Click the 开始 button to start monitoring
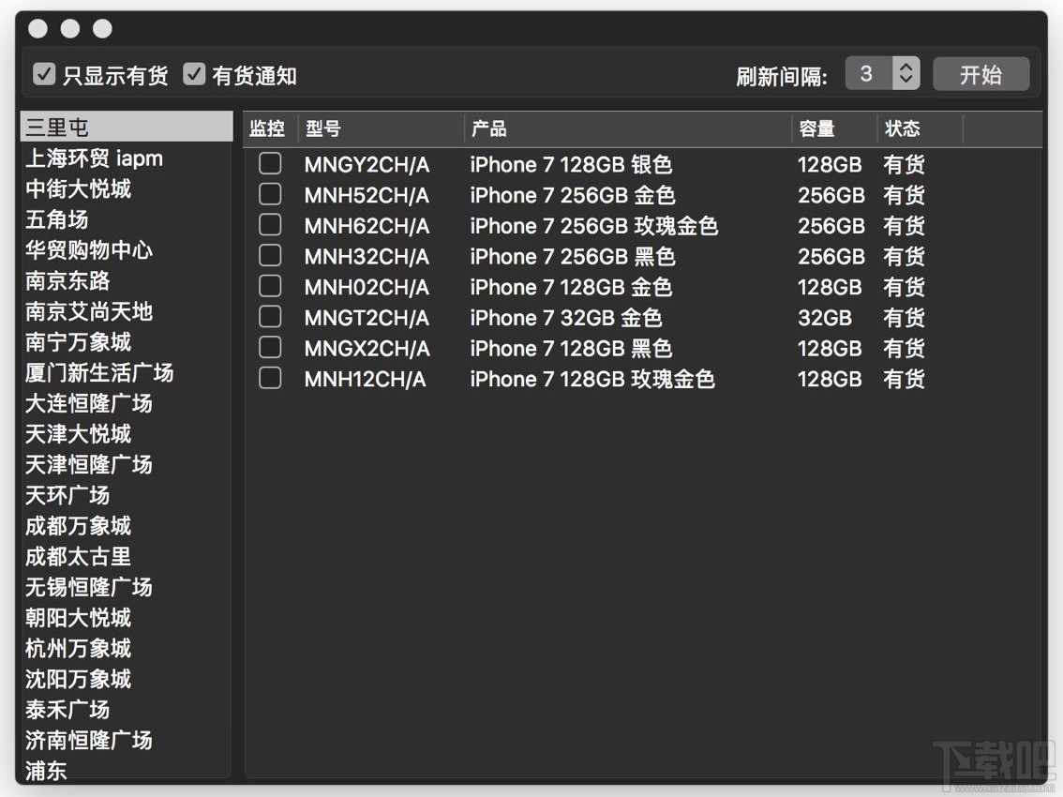 981,73
